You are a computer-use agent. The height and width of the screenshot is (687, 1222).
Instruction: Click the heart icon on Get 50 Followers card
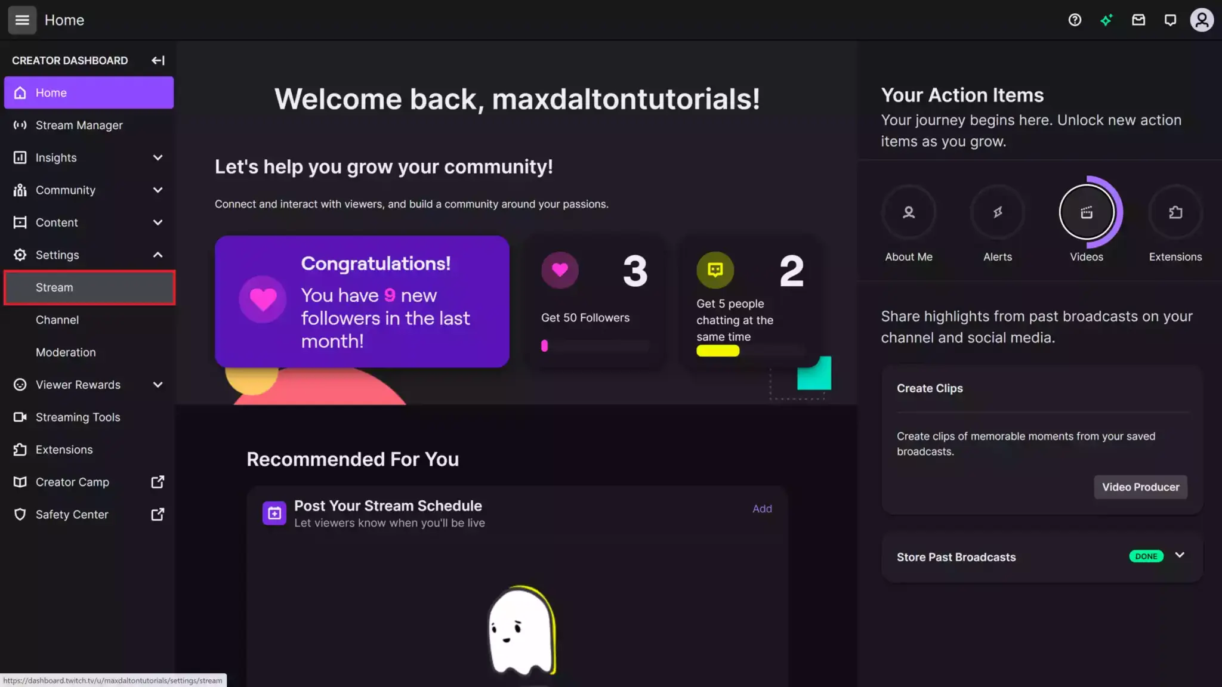click(x=560, y=270)
